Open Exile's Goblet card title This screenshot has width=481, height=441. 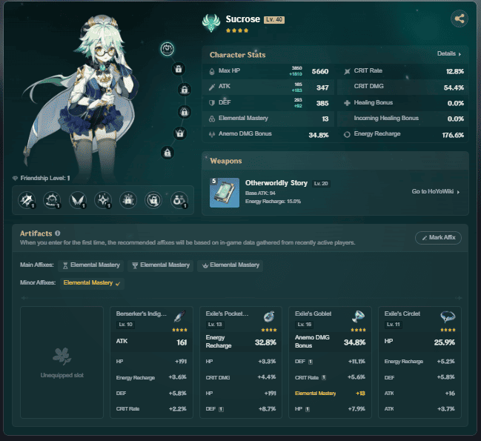pos(313,314)
